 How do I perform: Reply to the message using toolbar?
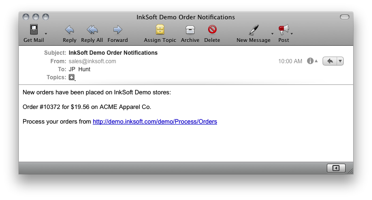coord(70,30)
